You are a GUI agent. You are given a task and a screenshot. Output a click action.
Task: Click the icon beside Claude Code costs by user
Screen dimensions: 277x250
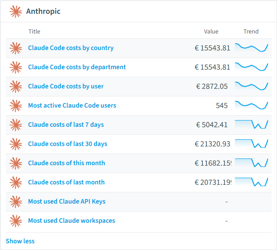(16, 87)
